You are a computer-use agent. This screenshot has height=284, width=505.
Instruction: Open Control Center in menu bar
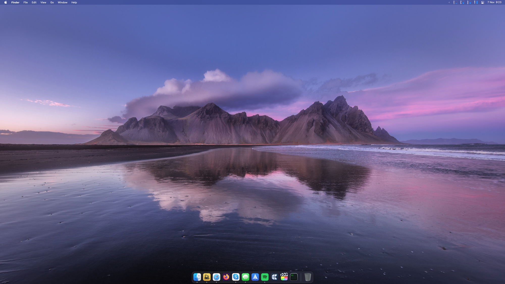point(483,2)
